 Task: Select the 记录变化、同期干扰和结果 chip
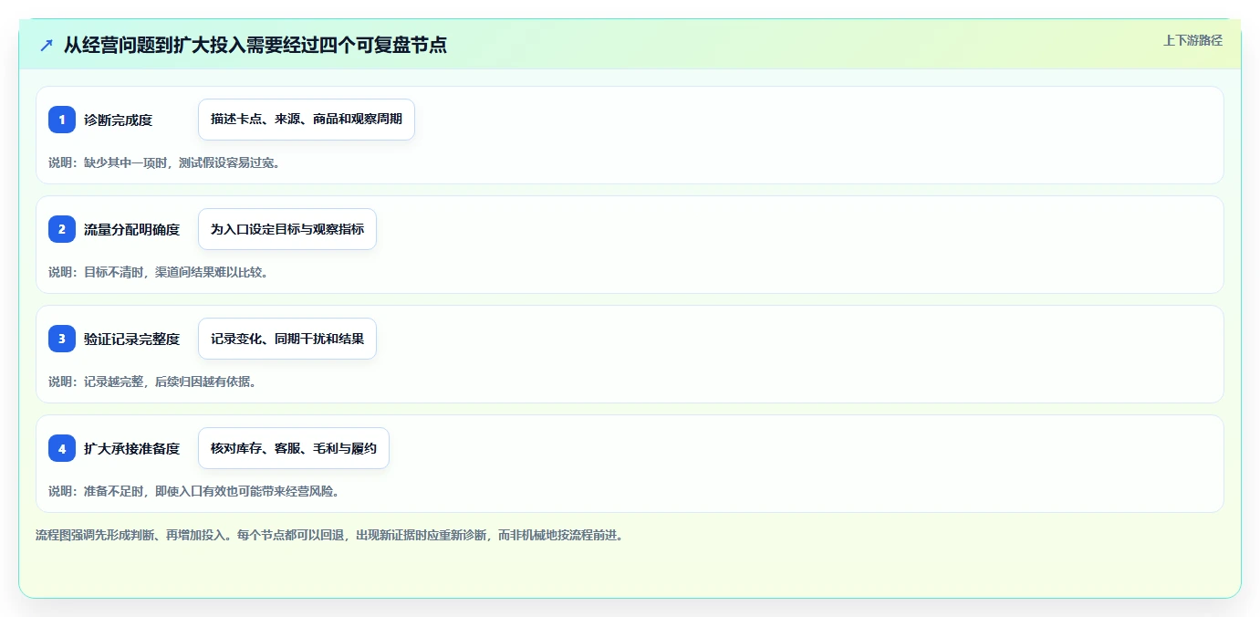coord(287,339)
